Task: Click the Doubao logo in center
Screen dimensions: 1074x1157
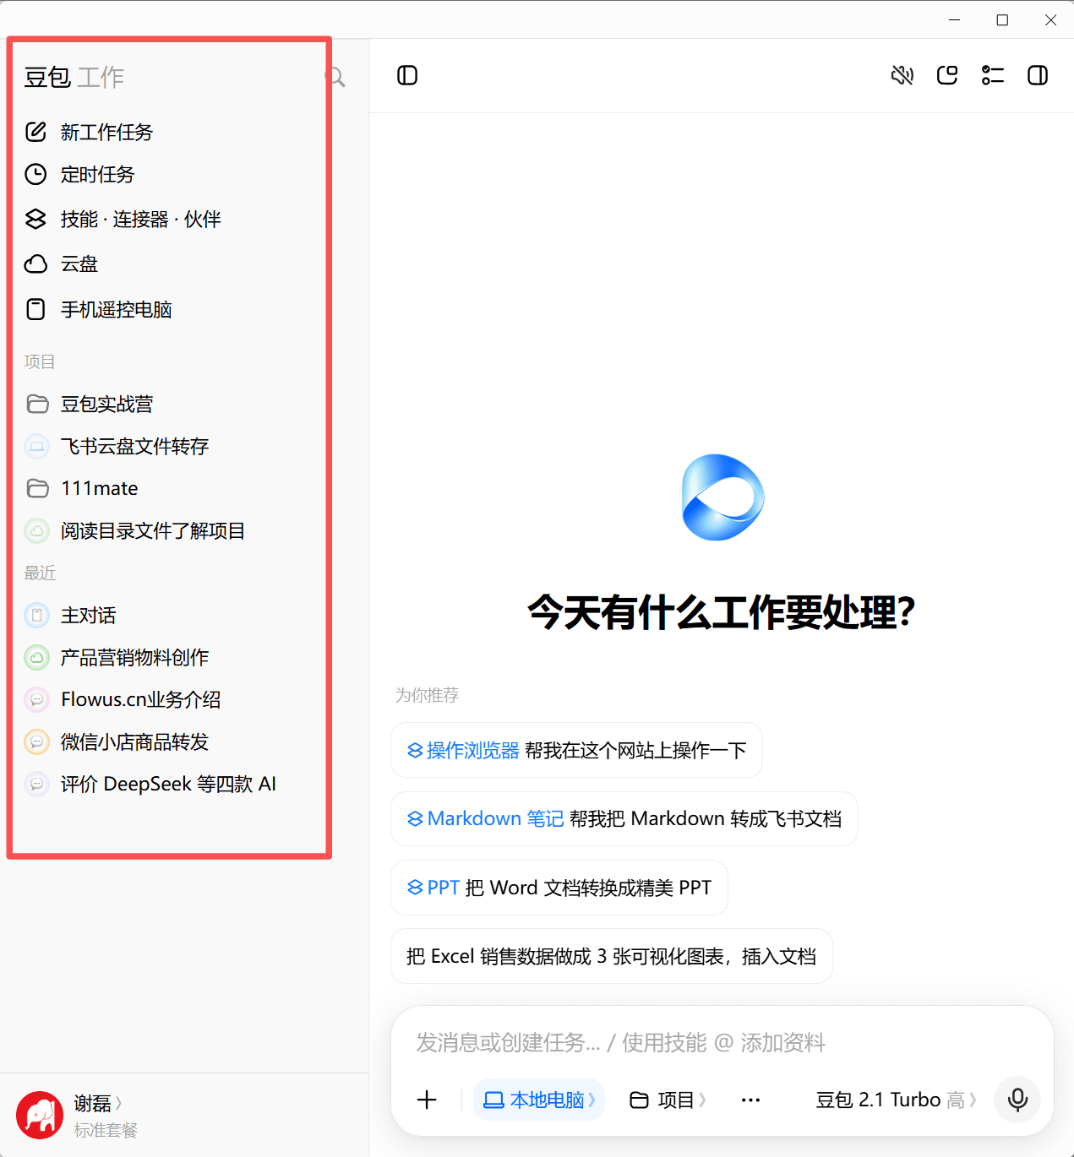Action: pyautogui.click(x=722, y=497)
